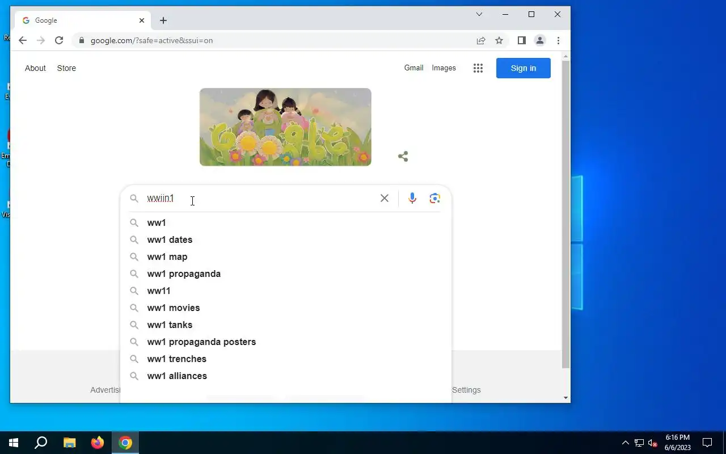Open the Images link
This screenshot has width=726, height=454.
[444, 68]
